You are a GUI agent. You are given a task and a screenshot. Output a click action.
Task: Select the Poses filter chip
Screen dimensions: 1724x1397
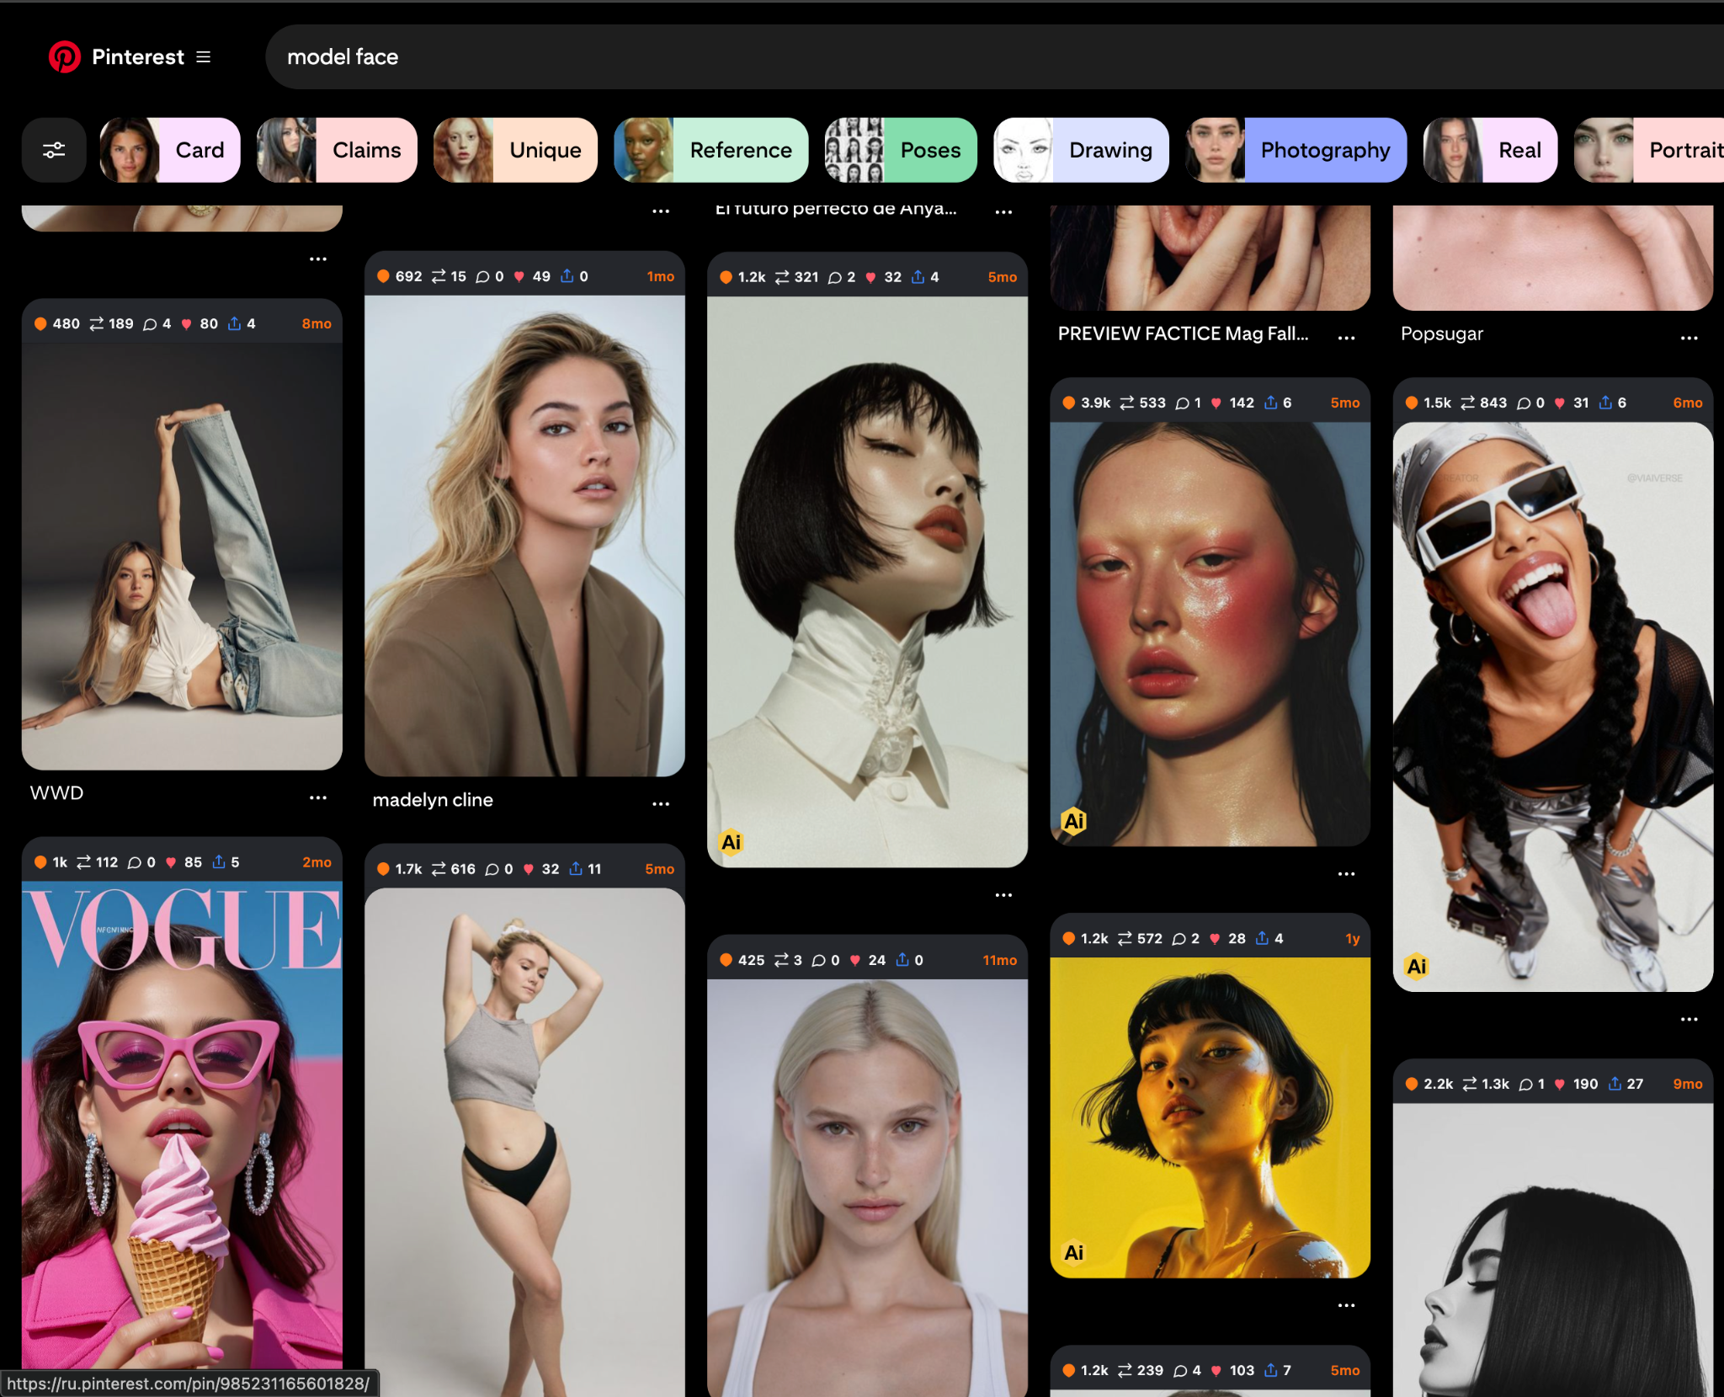(901, 150)
